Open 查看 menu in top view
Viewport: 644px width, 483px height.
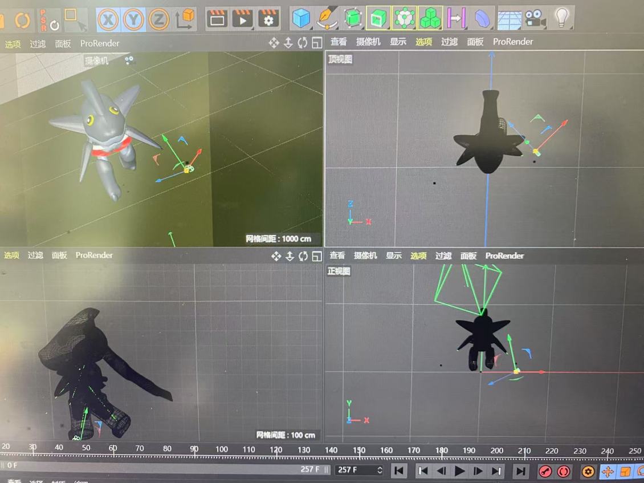[339, 42]
